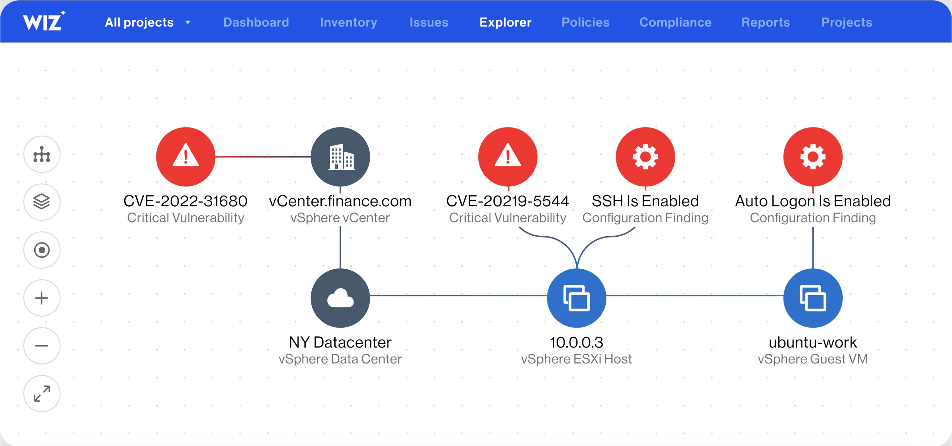This screenshot has height=446, width=952.
Task: Click the SSH Is Enabled label
Action: click(645, 201)
